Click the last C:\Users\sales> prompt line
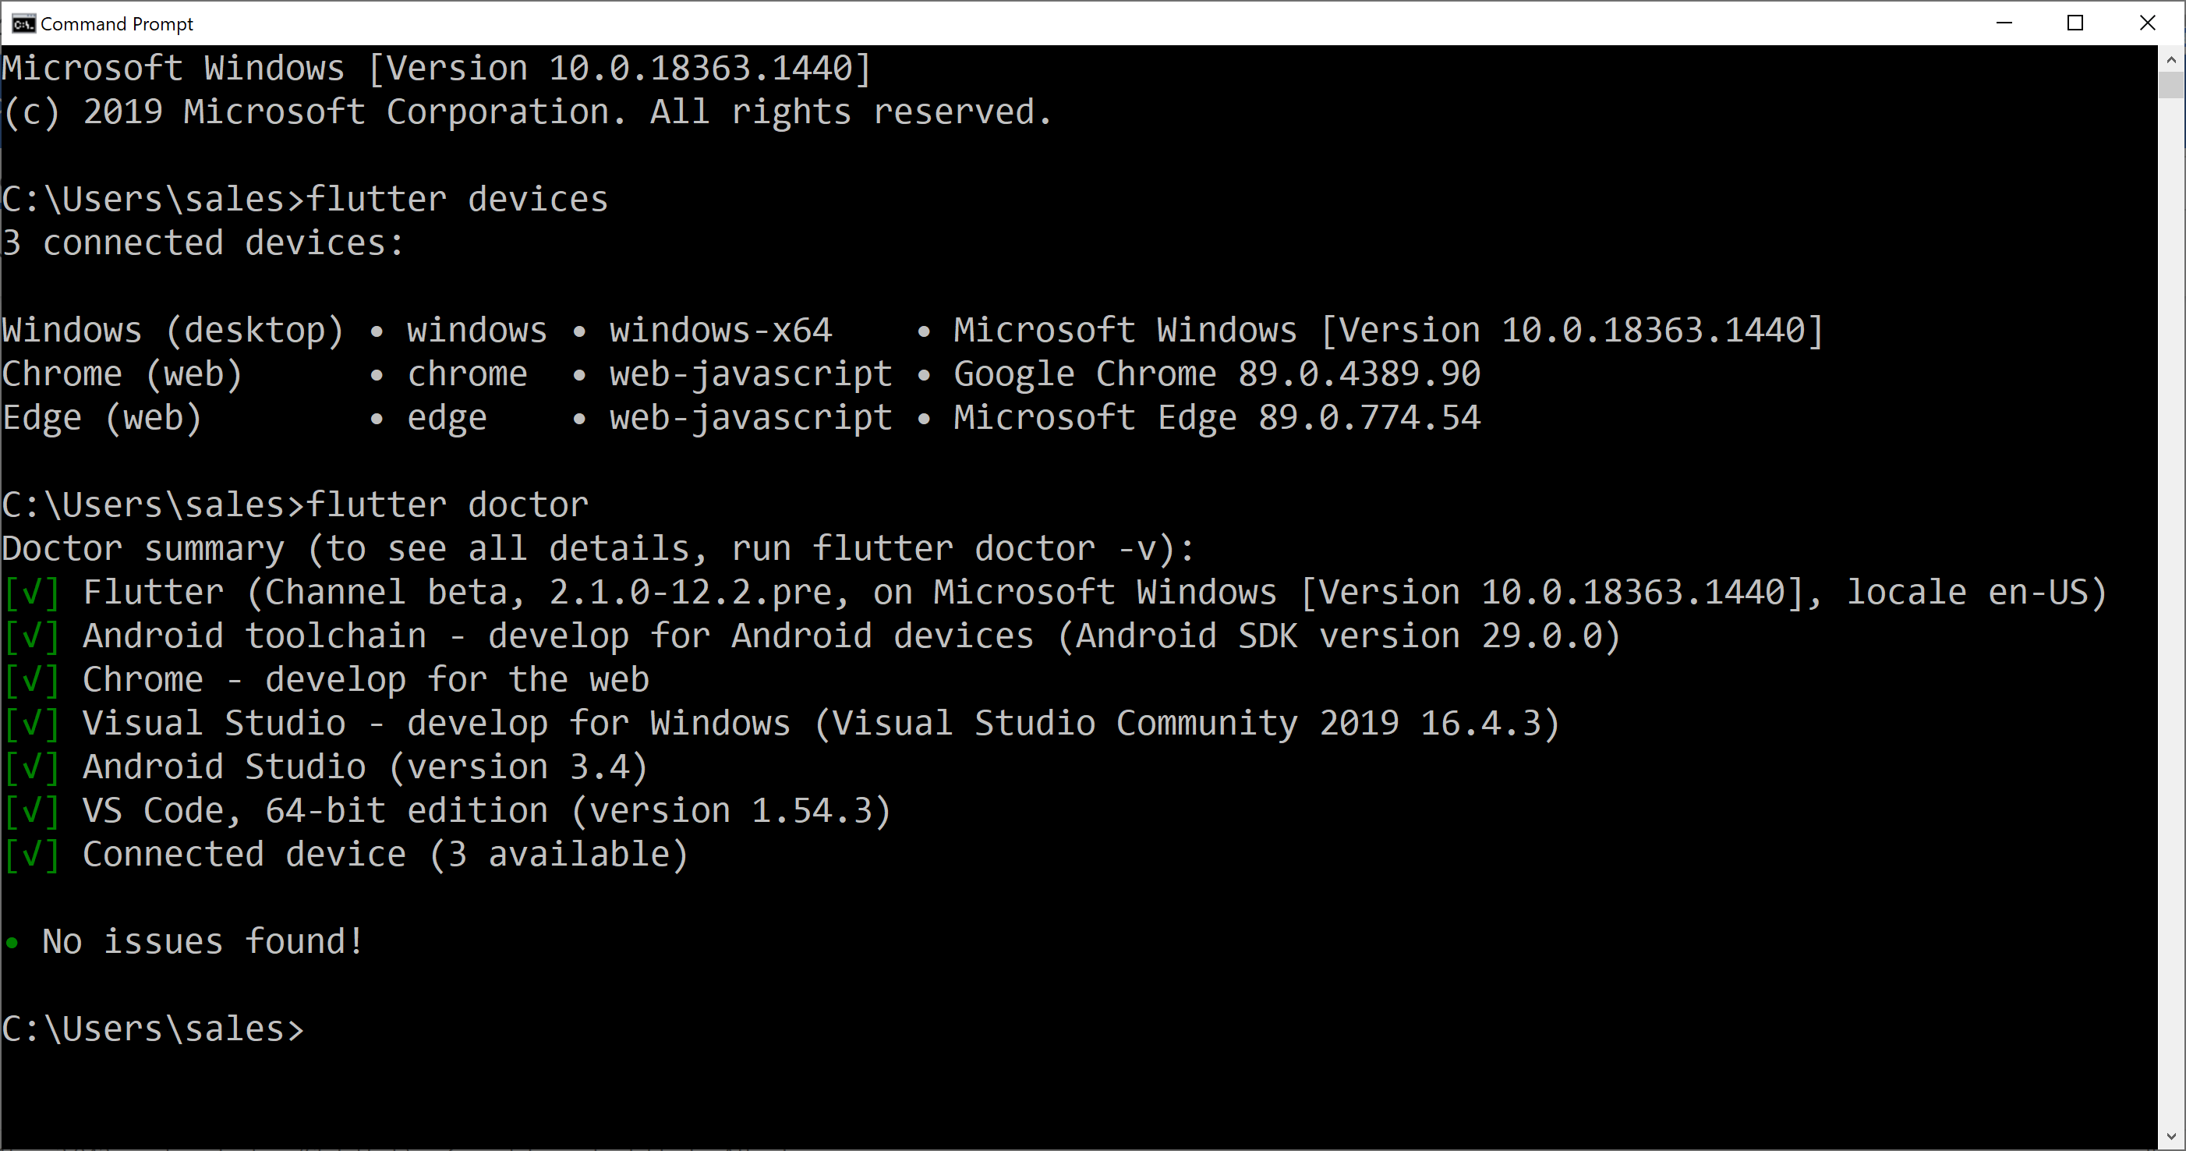 [153, 1029]
